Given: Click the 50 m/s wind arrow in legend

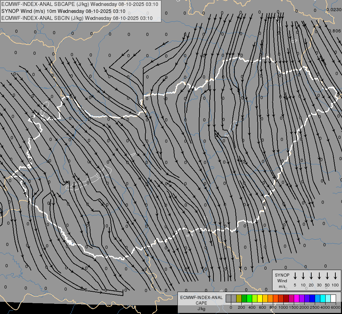Looking at the screenshot, I should [x=327, y=276].
